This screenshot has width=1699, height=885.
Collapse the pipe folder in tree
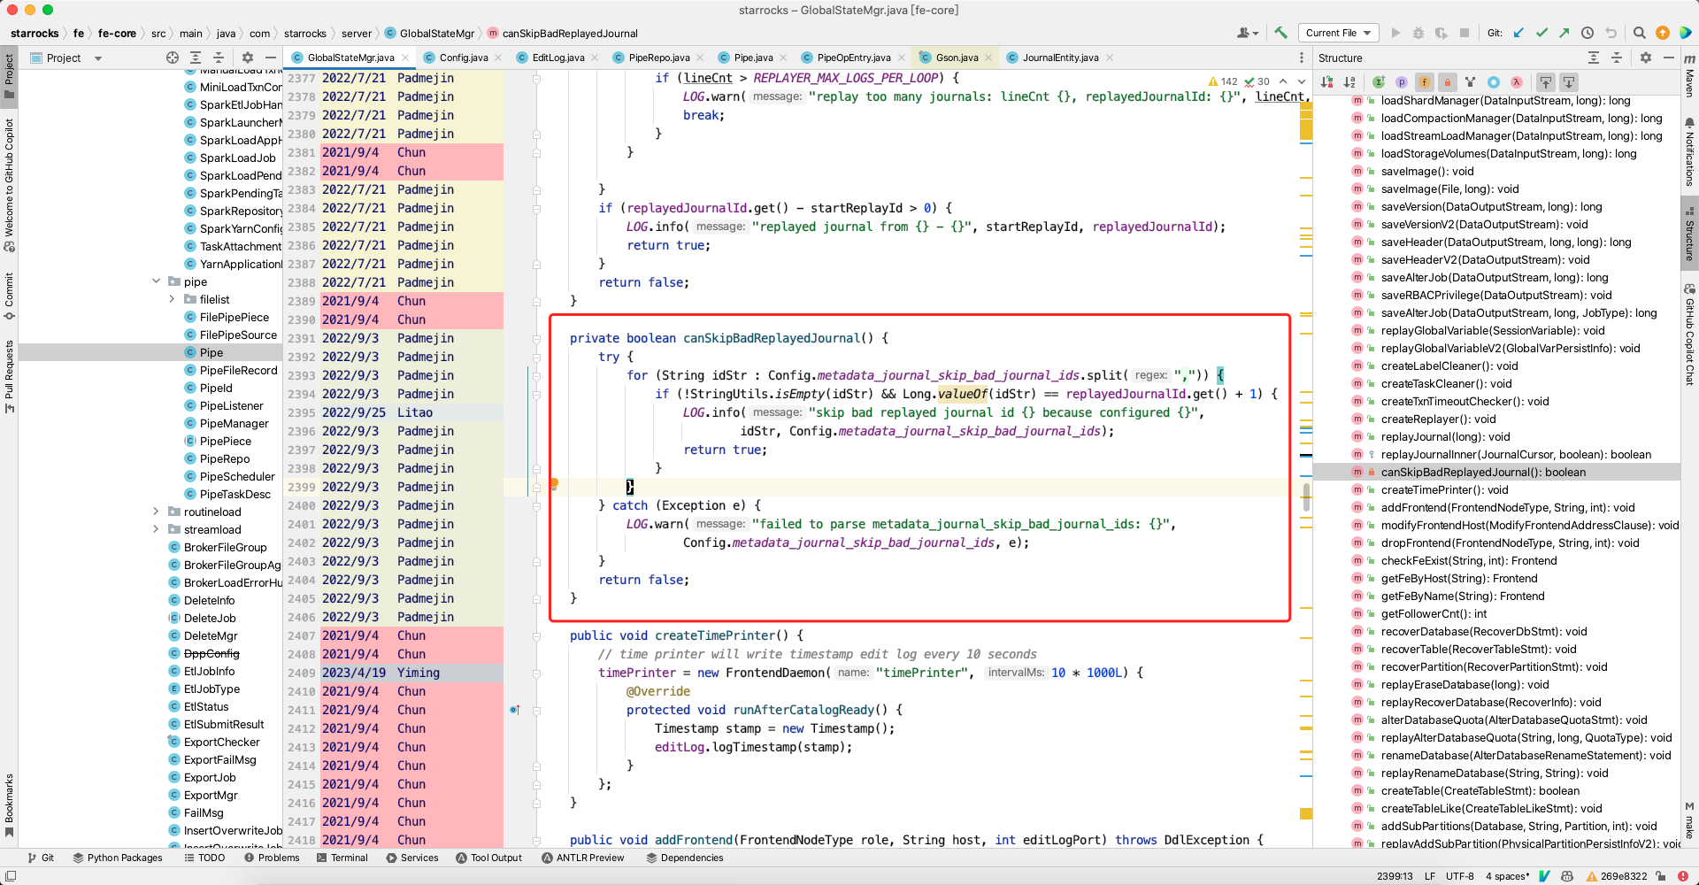click(x=157, y=281)
